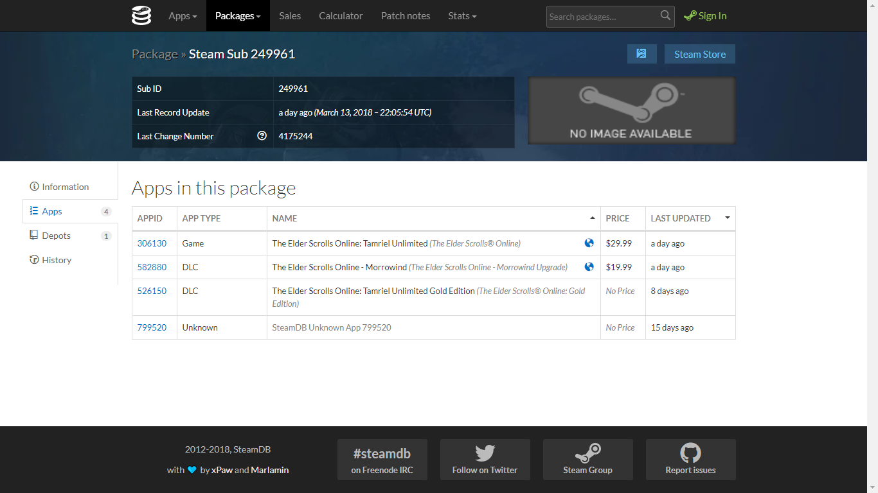Image resolution: width=878 pixels, height=493 pixels.
Task: Open app ID 306130 link
Action: (152, 243)
